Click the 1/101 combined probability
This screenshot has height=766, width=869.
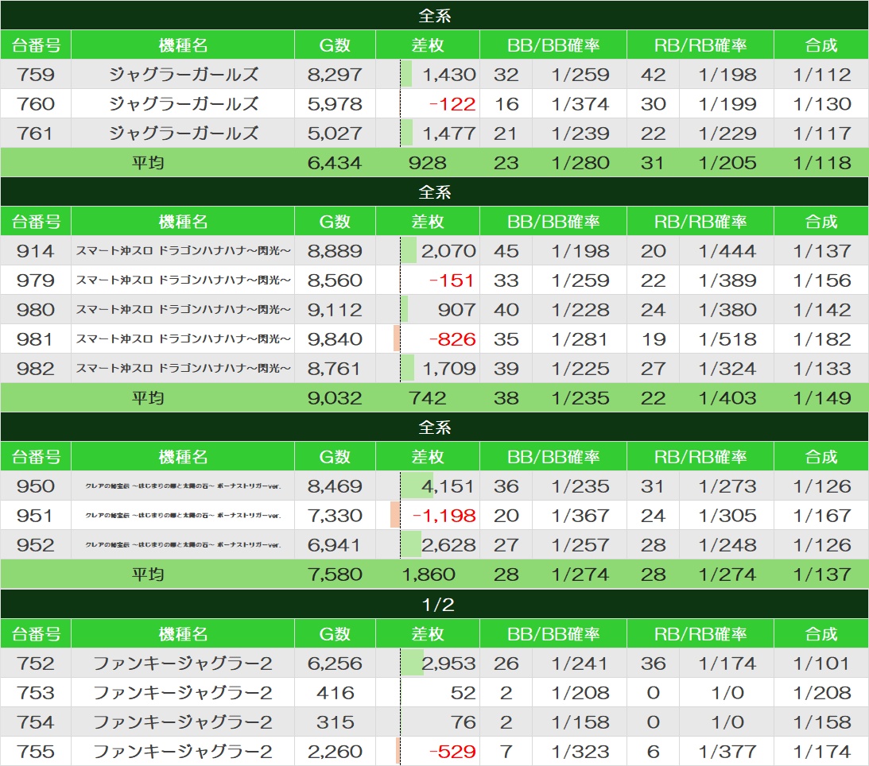pos(822,663)
